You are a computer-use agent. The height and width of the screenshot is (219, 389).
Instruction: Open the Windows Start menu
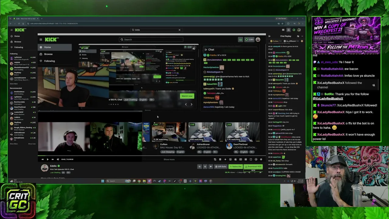pyautogui.click(x=103, y=181)
